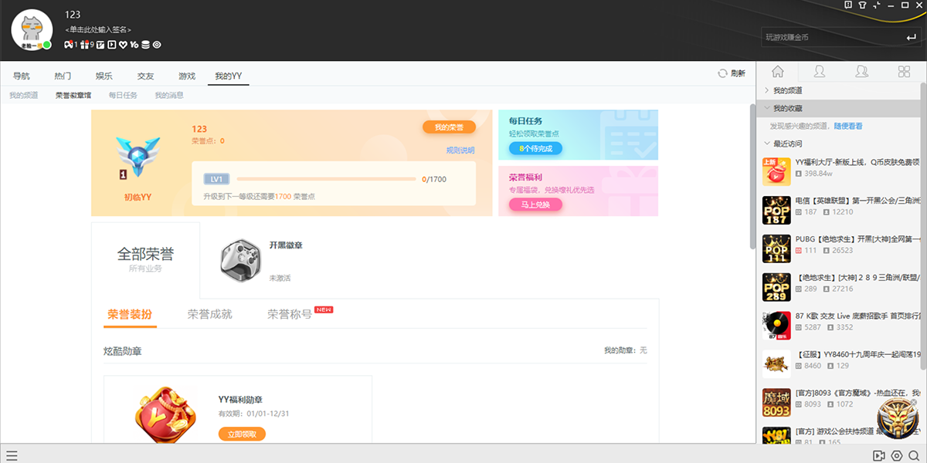This screenshot has width=927, height=463.
Task: Open the hamburger menu at bottom left
Action: pyautogui.click(x=12, y=455)
